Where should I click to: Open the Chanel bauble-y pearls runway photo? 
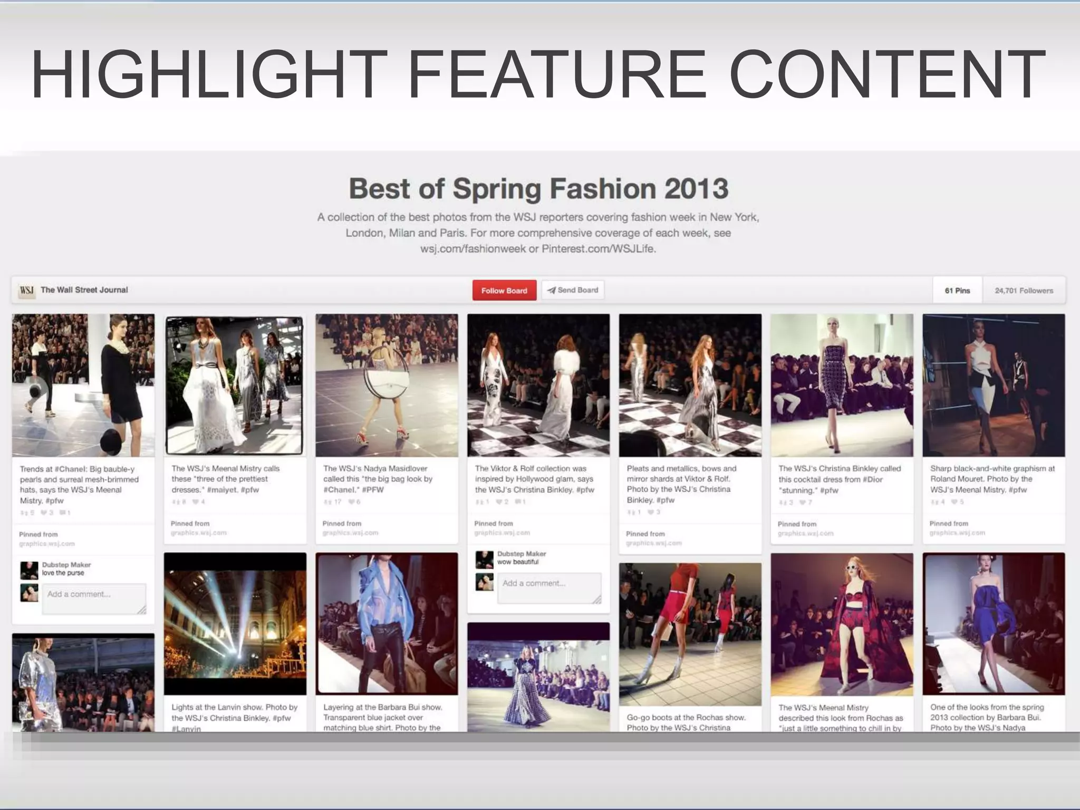point(83,385)
